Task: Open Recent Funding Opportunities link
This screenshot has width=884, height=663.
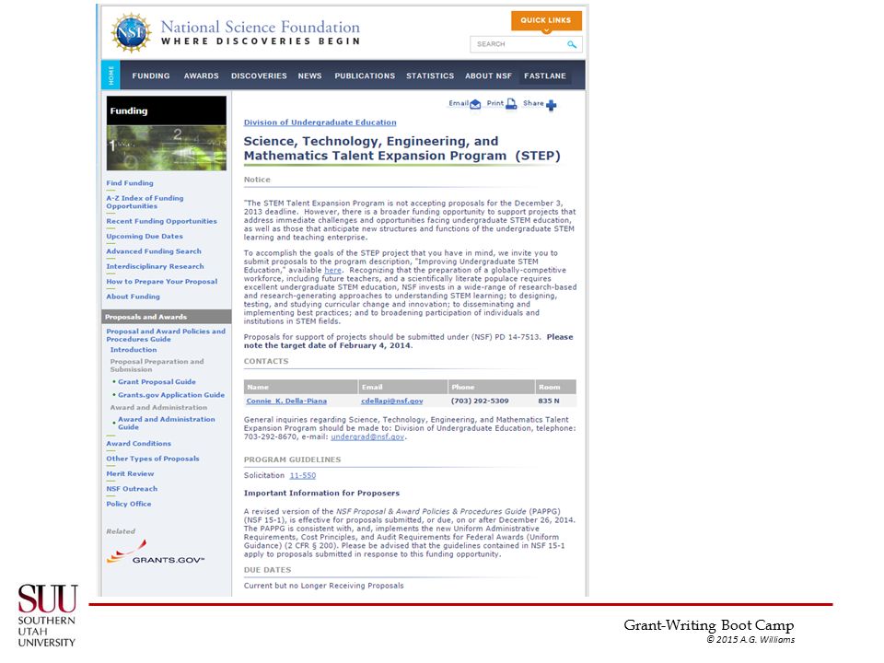Action: point(161,221)
